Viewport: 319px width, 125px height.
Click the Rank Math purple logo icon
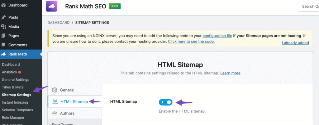click(52, 6)
